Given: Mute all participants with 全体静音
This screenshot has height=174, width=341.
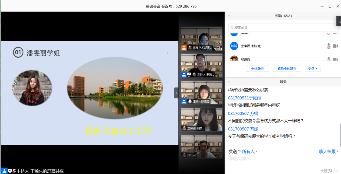Looking at the screenshot, I should point(257,69).
